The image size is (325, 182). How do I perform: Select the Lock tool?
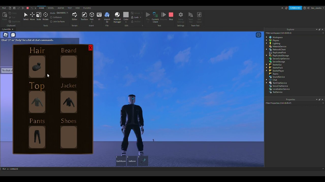(135, 17)
